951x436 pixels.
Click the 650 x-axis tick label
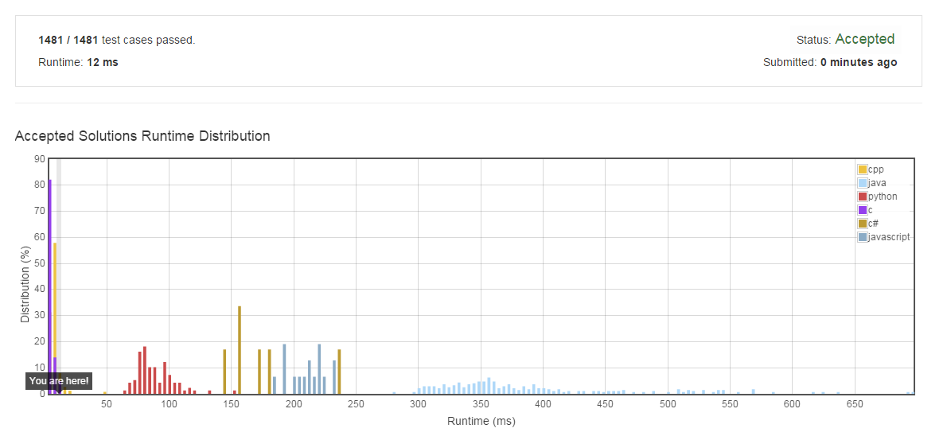(x=855, y=403)
